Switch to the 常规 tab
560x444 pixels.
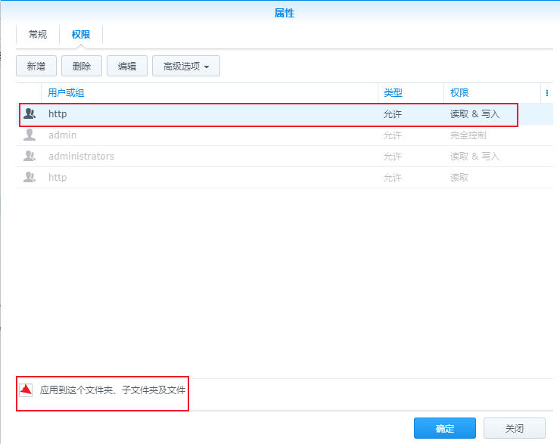(38, 35)
